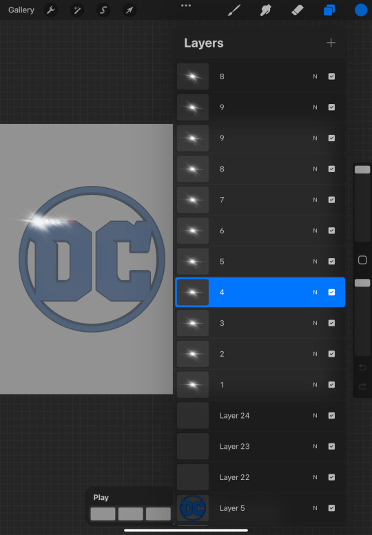Hide layer 7 using its checkbox

pos(331,200)
